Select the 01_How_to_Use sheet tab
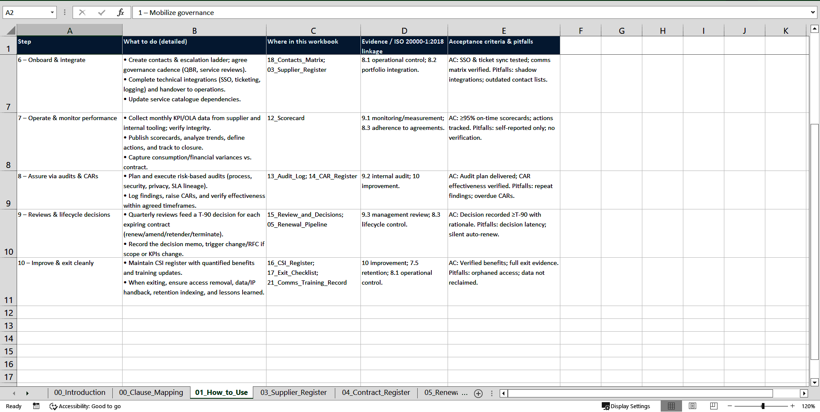The height and width of the screenshot is (412, 820). click(x=221, y=392)
